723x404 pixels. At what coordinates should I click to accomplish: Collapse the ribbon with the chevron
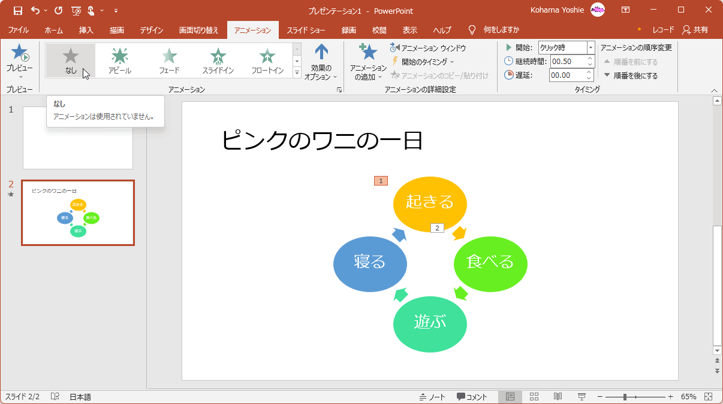click(x=714, y=90)
